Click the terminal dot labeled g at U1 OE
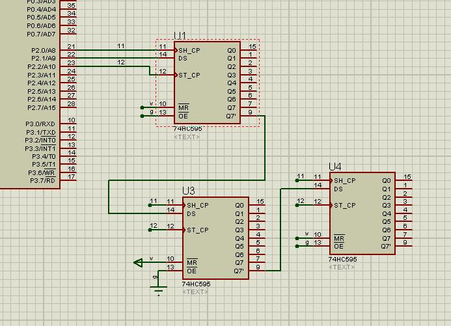451x326 pixels. click(x=142, y=116)
